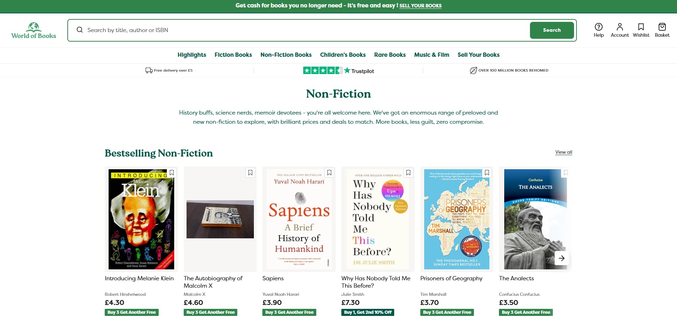Viewport: 677px width, 336px height.
Task: Click Buy 3 Get Another Free under Sapiens
Action: (x=289, y=312)
